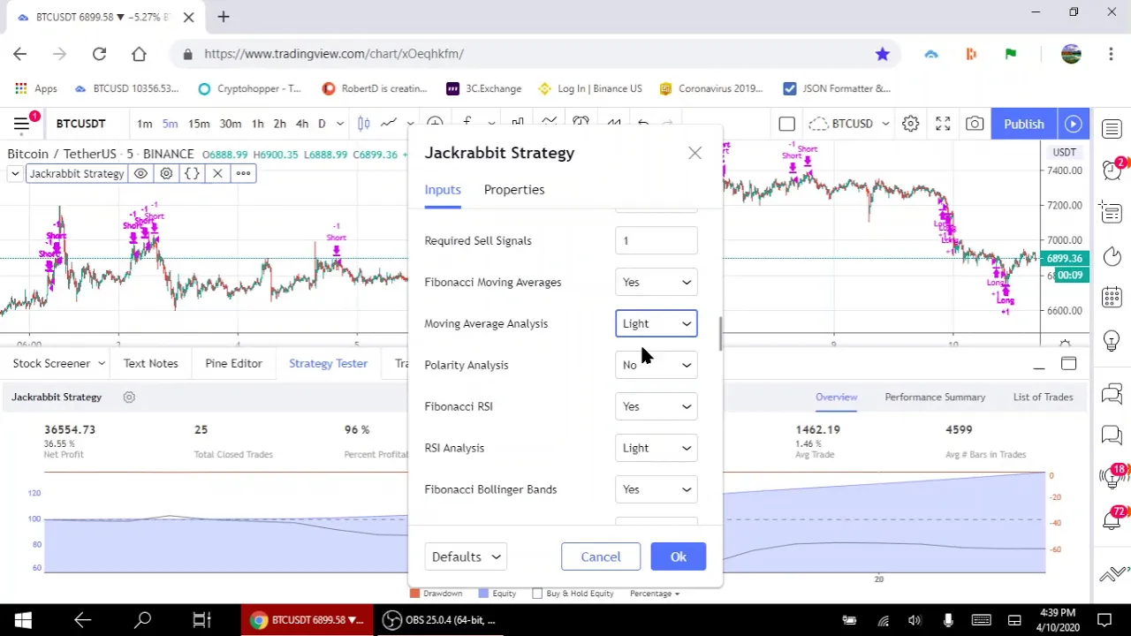Open alerts clock icon in right sidebar

(x=1112, y=170)
